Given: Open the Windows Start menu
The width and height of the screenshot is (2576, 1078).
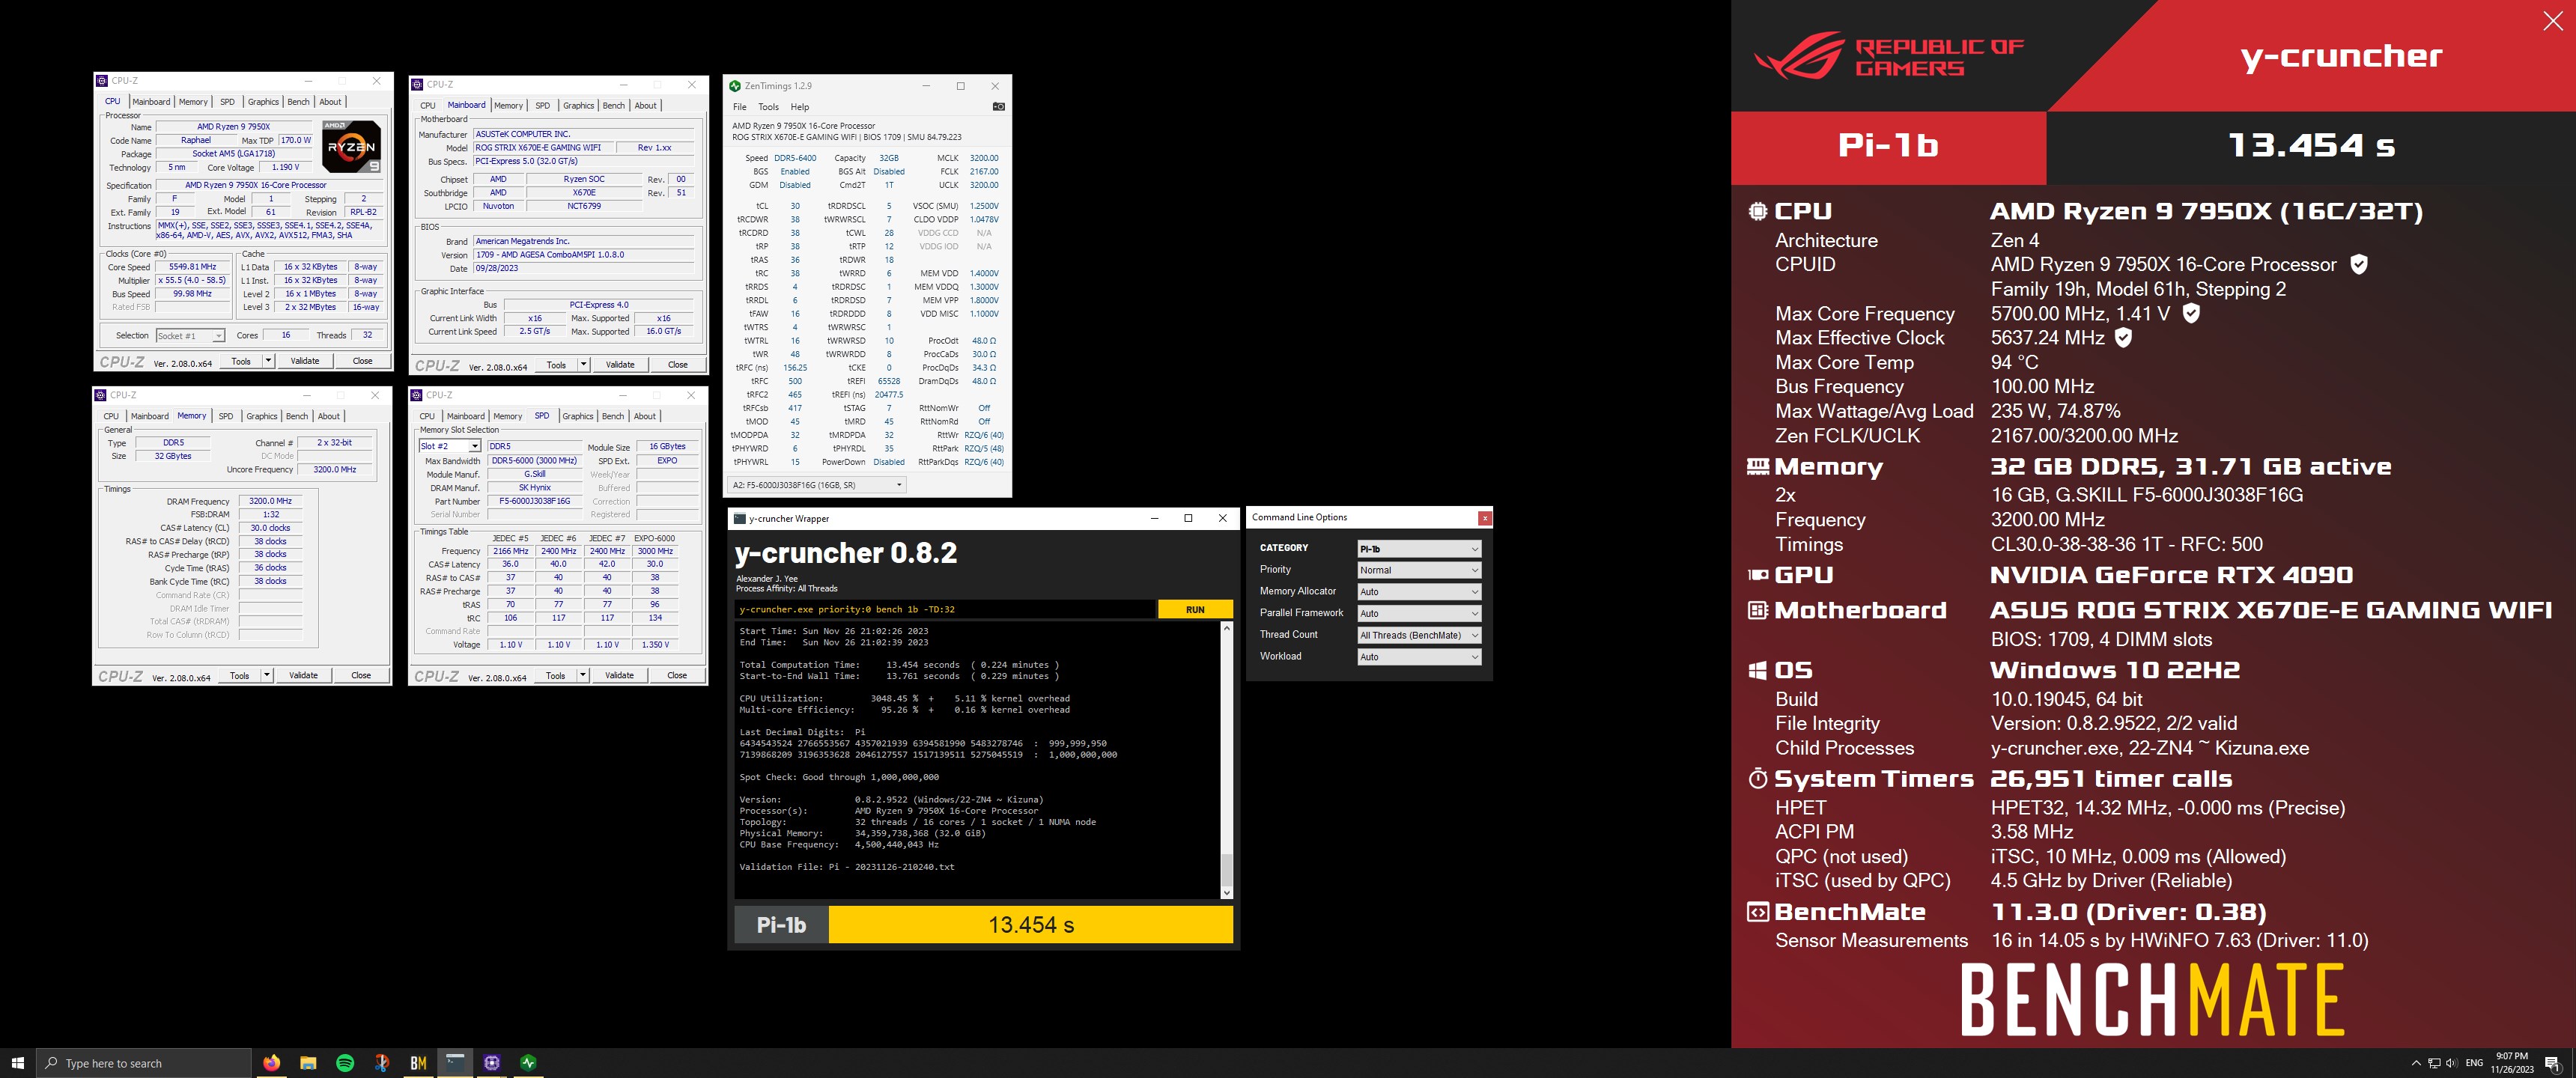Looking at the screenshot, I should (x=17, y=1062).
